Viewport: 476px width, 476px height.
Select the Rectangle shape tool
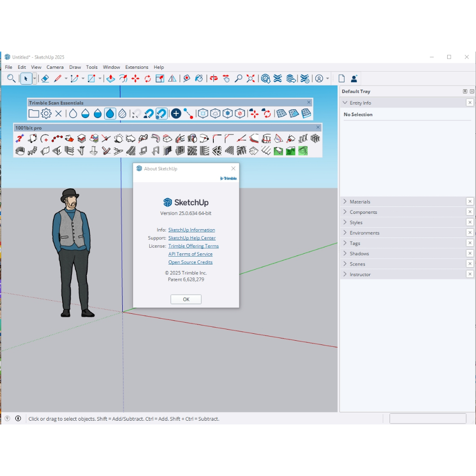[92, 79]
